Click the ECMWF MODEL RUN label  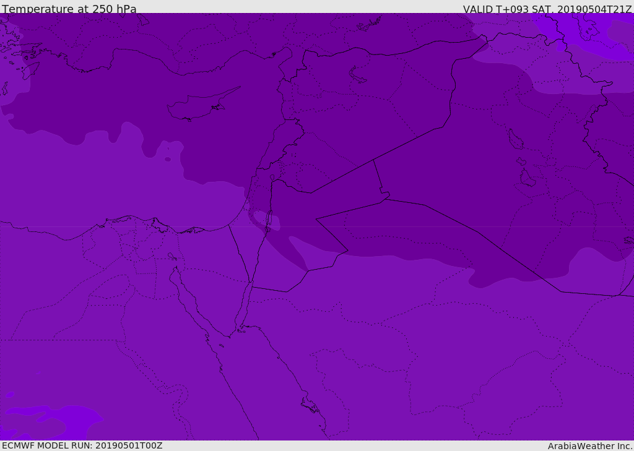click(82, 445)
